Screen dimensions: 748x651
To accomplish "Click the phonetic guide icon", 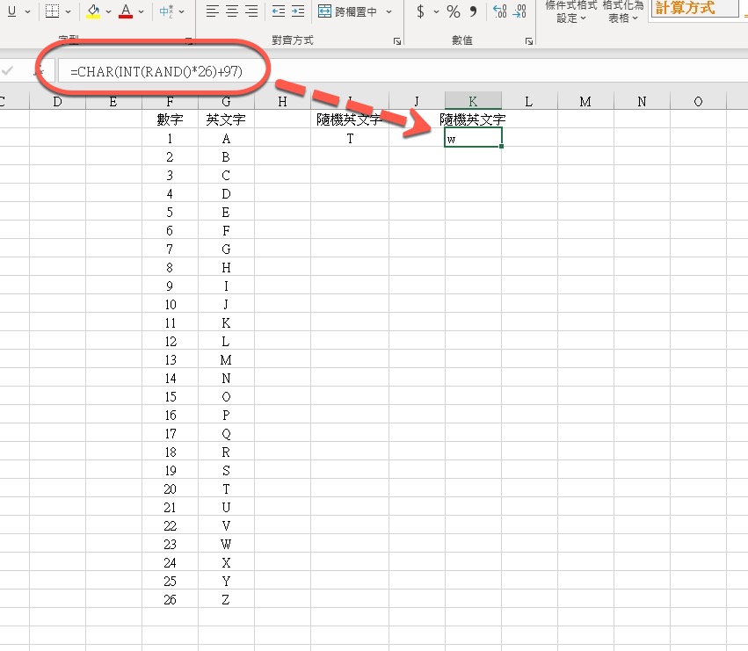I will (165, 11).
